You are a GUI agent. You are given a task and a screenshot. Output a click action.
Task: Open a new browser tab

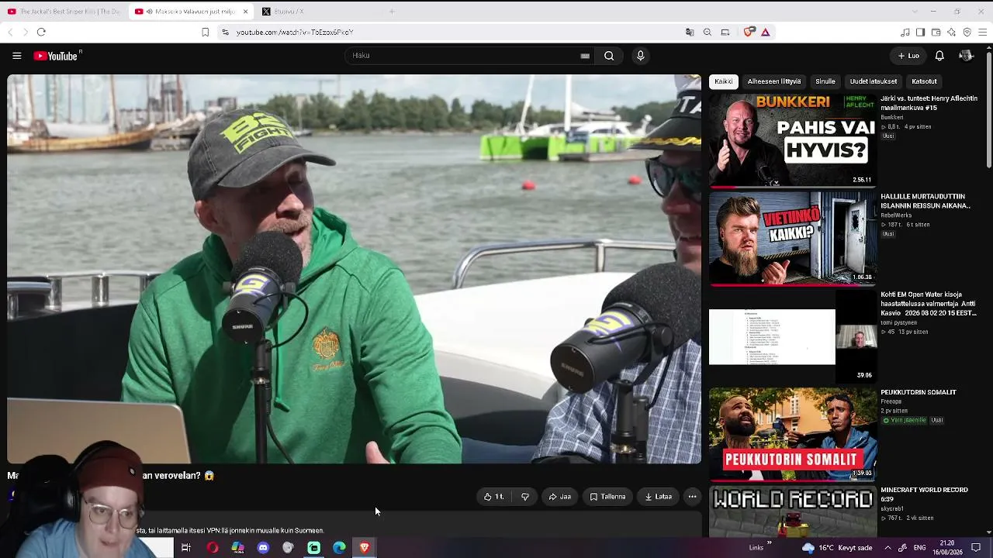[x=392, y=12]
